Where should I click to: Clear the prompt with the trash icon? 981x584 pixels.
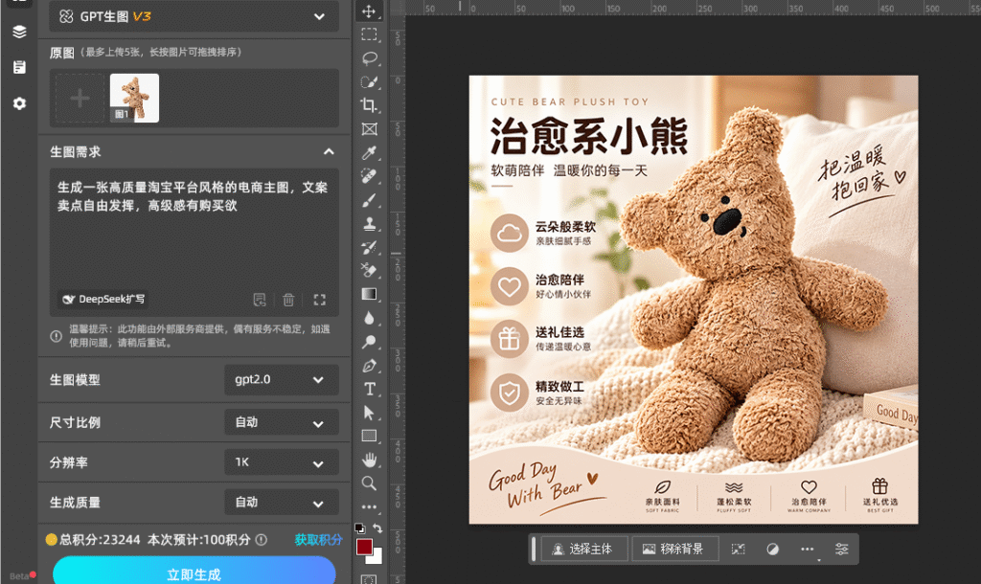(x=288, y=300)
